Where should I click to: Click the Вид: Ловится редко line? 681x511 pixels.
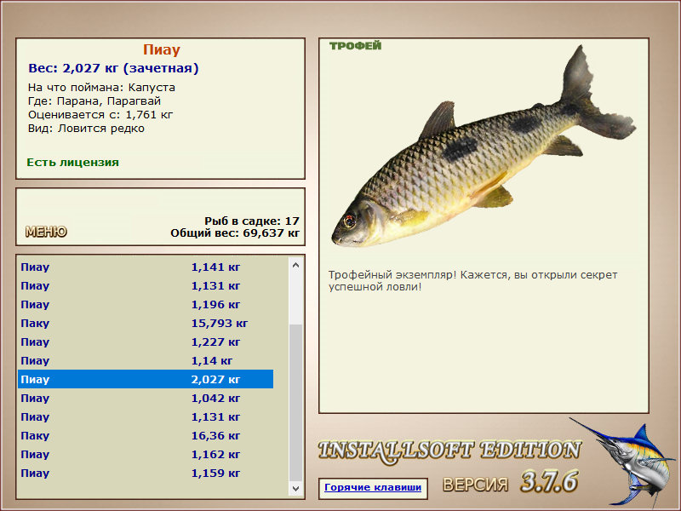(x=87, y=129)
